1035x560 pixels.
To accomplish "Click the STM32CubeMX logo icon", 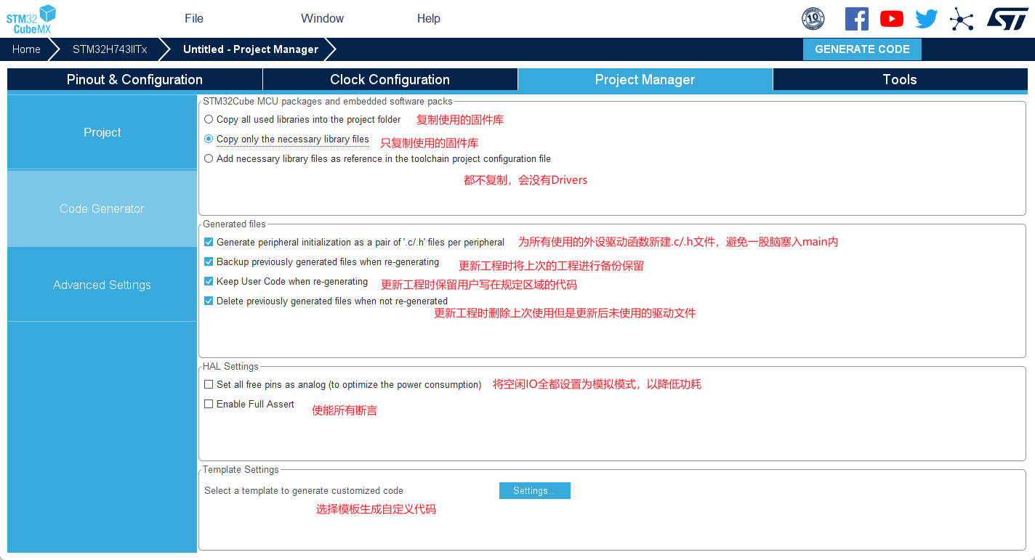I will tap(31, 18).
